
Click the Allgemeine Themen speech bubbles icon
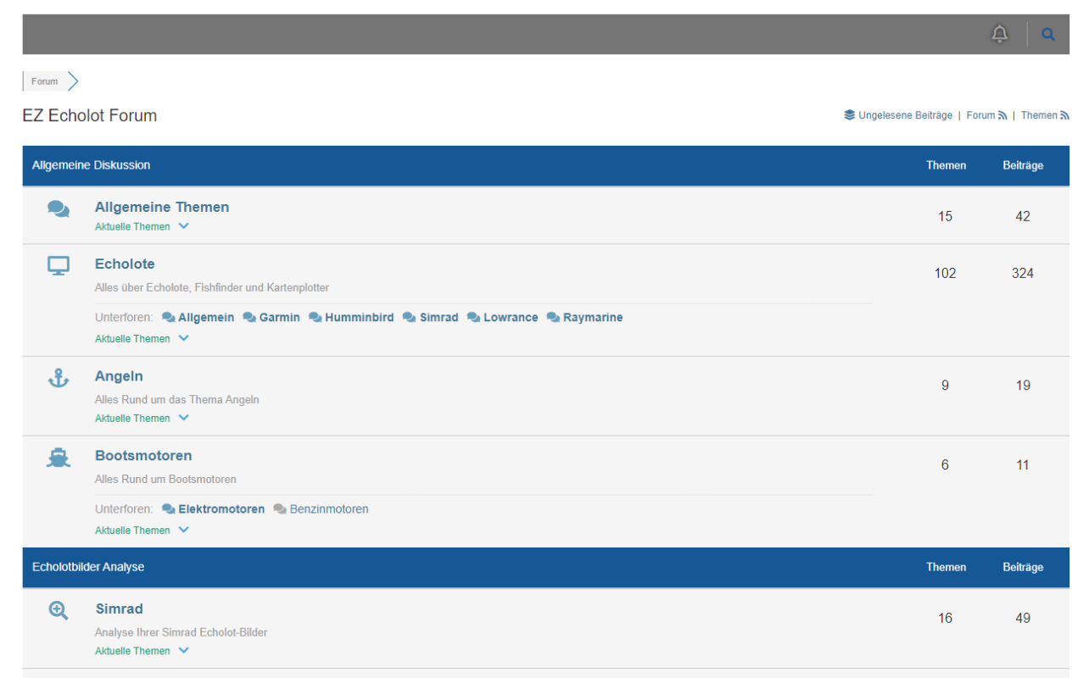pyautogui.click(x=59, y=208)
